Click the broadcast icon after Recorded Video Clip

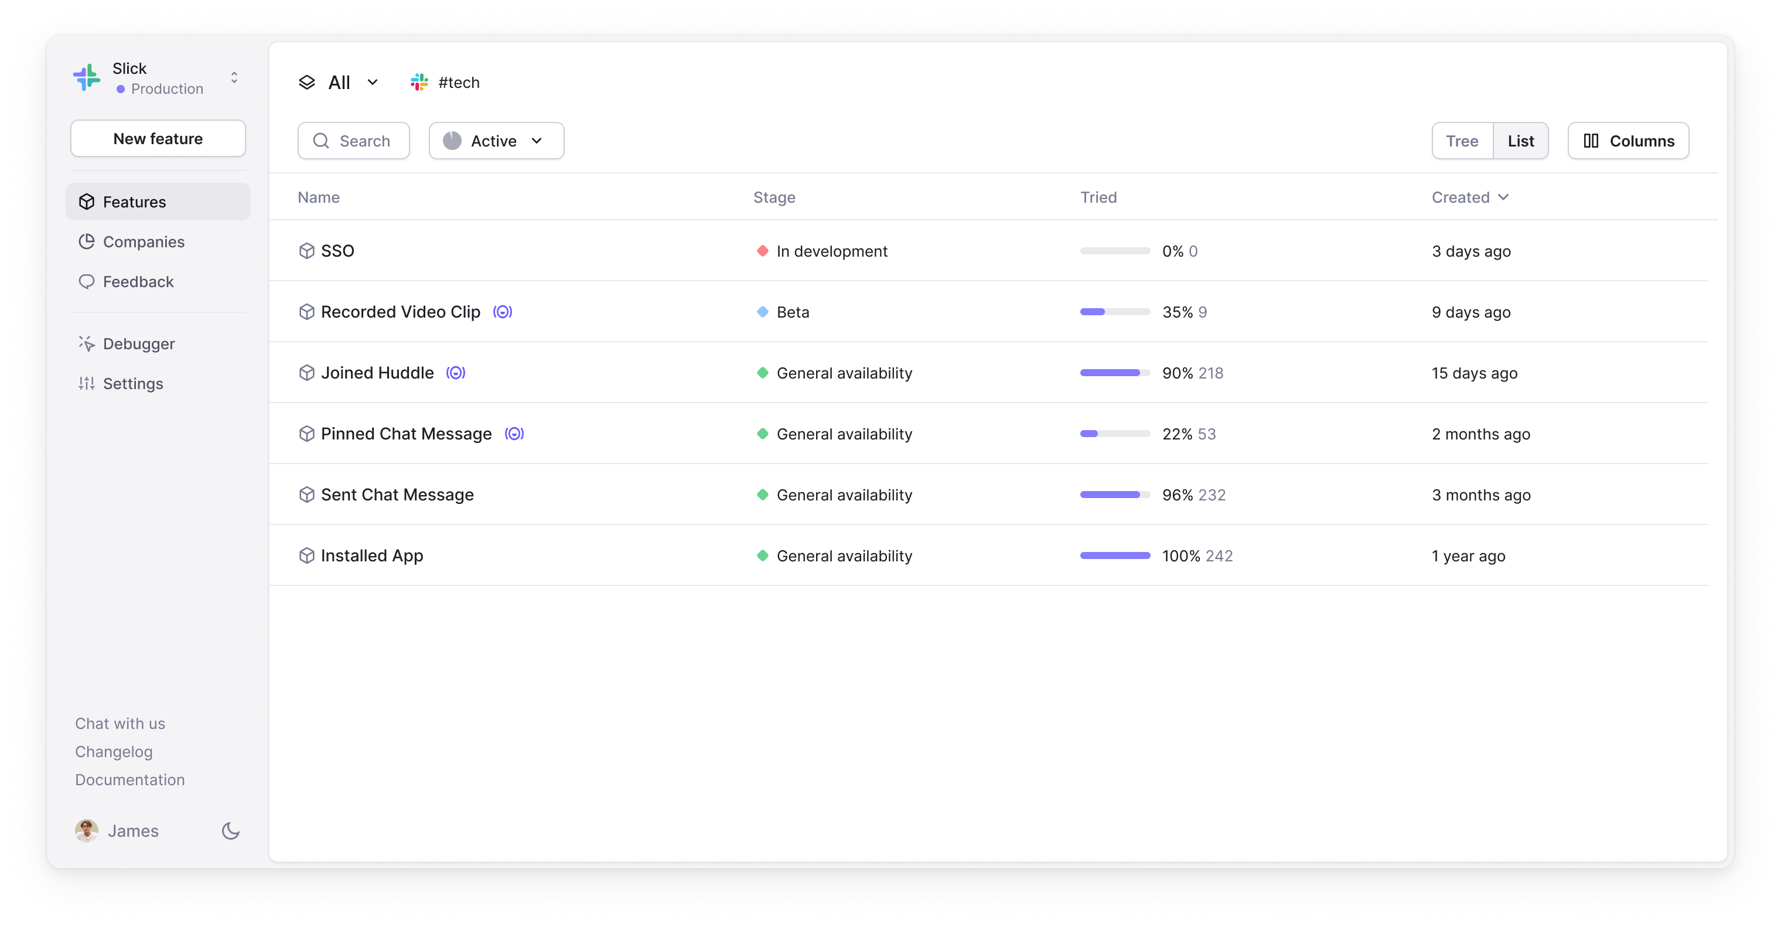pyautogui.click(x=503, y=312)
